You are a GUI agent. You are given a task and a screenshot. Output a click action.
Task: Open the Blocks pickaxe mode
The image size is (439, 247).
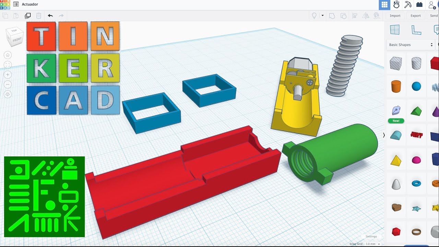tap(408, 5)
